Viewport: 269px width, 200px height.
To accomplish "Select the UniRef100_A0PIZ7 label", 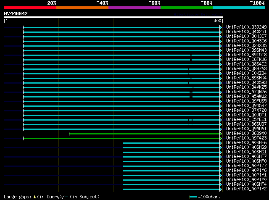I will 246,166.
